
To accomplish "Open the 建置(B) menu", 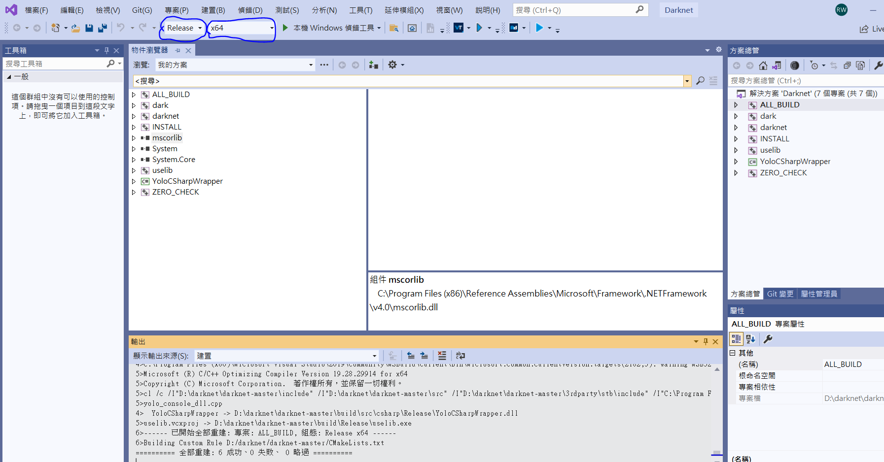I will [x=213, y=10].
